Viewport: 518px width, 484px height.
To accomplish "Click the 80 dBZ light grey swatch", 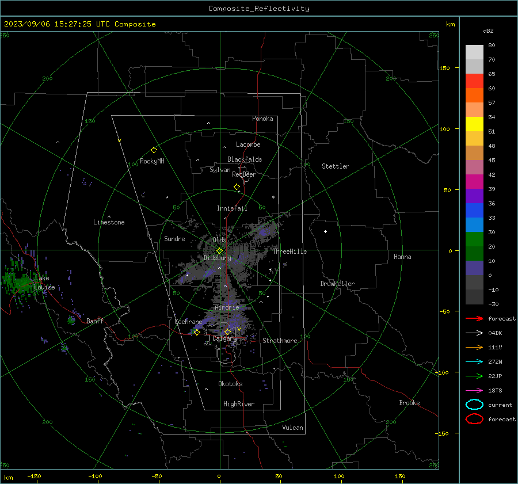I will coord(474,52).
